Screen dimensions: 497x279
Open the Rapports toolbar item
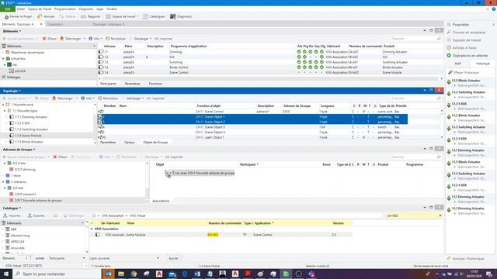coord(90,16)
